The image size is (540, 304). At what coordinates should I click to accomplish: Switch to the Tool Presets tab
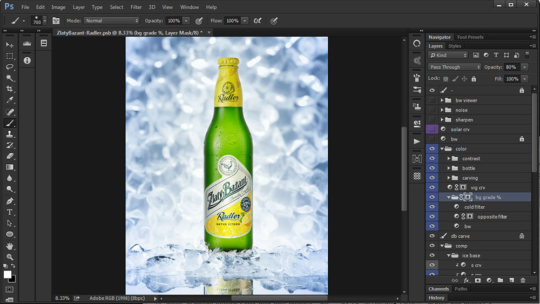point(470,37)
